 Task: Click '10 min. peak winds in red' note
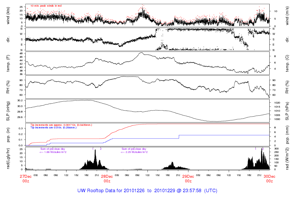46,6
